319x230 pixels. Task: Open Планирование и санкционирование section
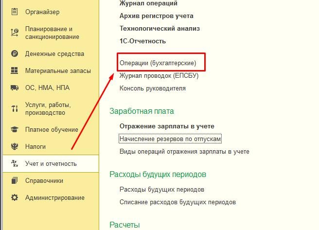[52, 33]
